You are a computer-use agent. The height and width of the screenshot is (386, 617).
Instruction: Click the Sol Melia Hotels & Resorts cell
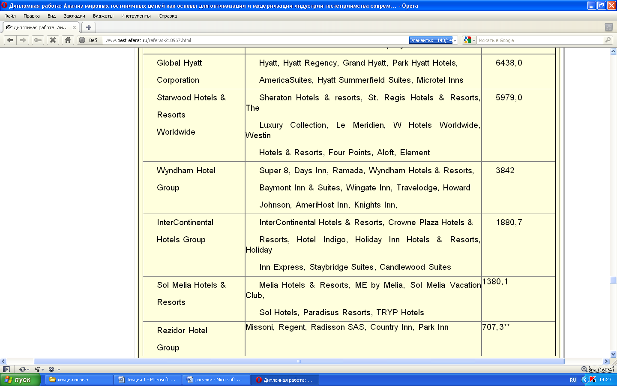click(194, 299)
